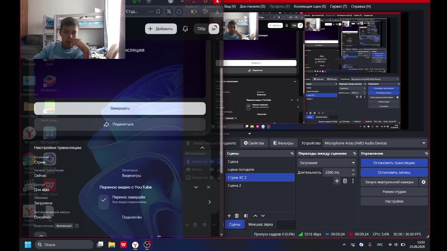Switch to the Сцены tab
The height and width of the screenshot is (251, 447).
[x=235, y=225]
